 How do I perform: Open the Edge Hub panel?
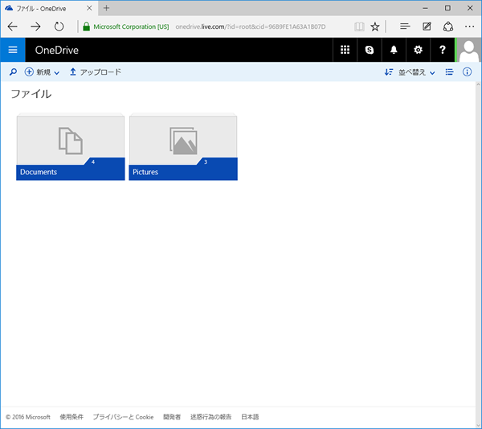point(405,27)
